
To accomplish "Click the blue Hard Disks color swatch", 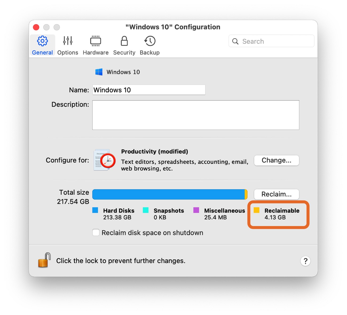I will click(x=95, y=210).
